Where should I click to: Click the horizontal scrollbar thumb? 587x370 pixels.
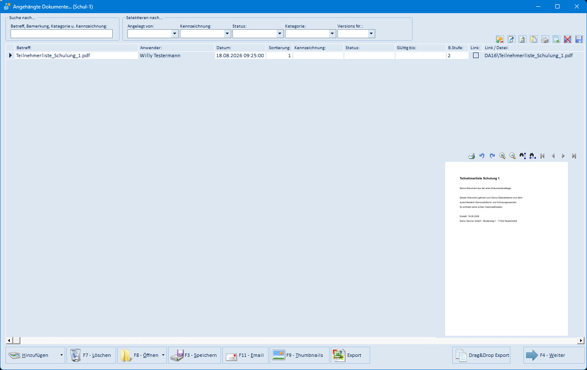(16, 340)
